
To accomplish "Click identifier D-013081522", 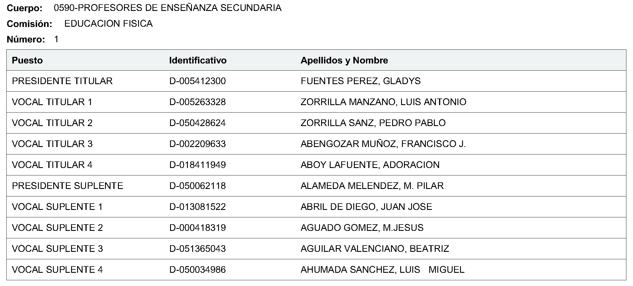I will pyautogui.click(x=197, y=207).
